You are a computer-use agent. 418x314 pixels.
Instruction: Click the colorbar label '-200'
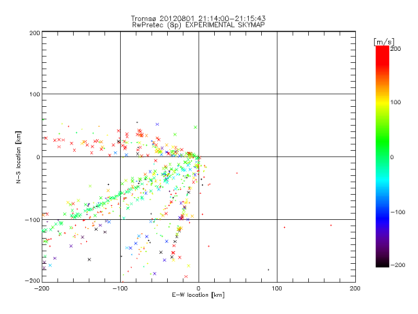click(x=398, y=265)
